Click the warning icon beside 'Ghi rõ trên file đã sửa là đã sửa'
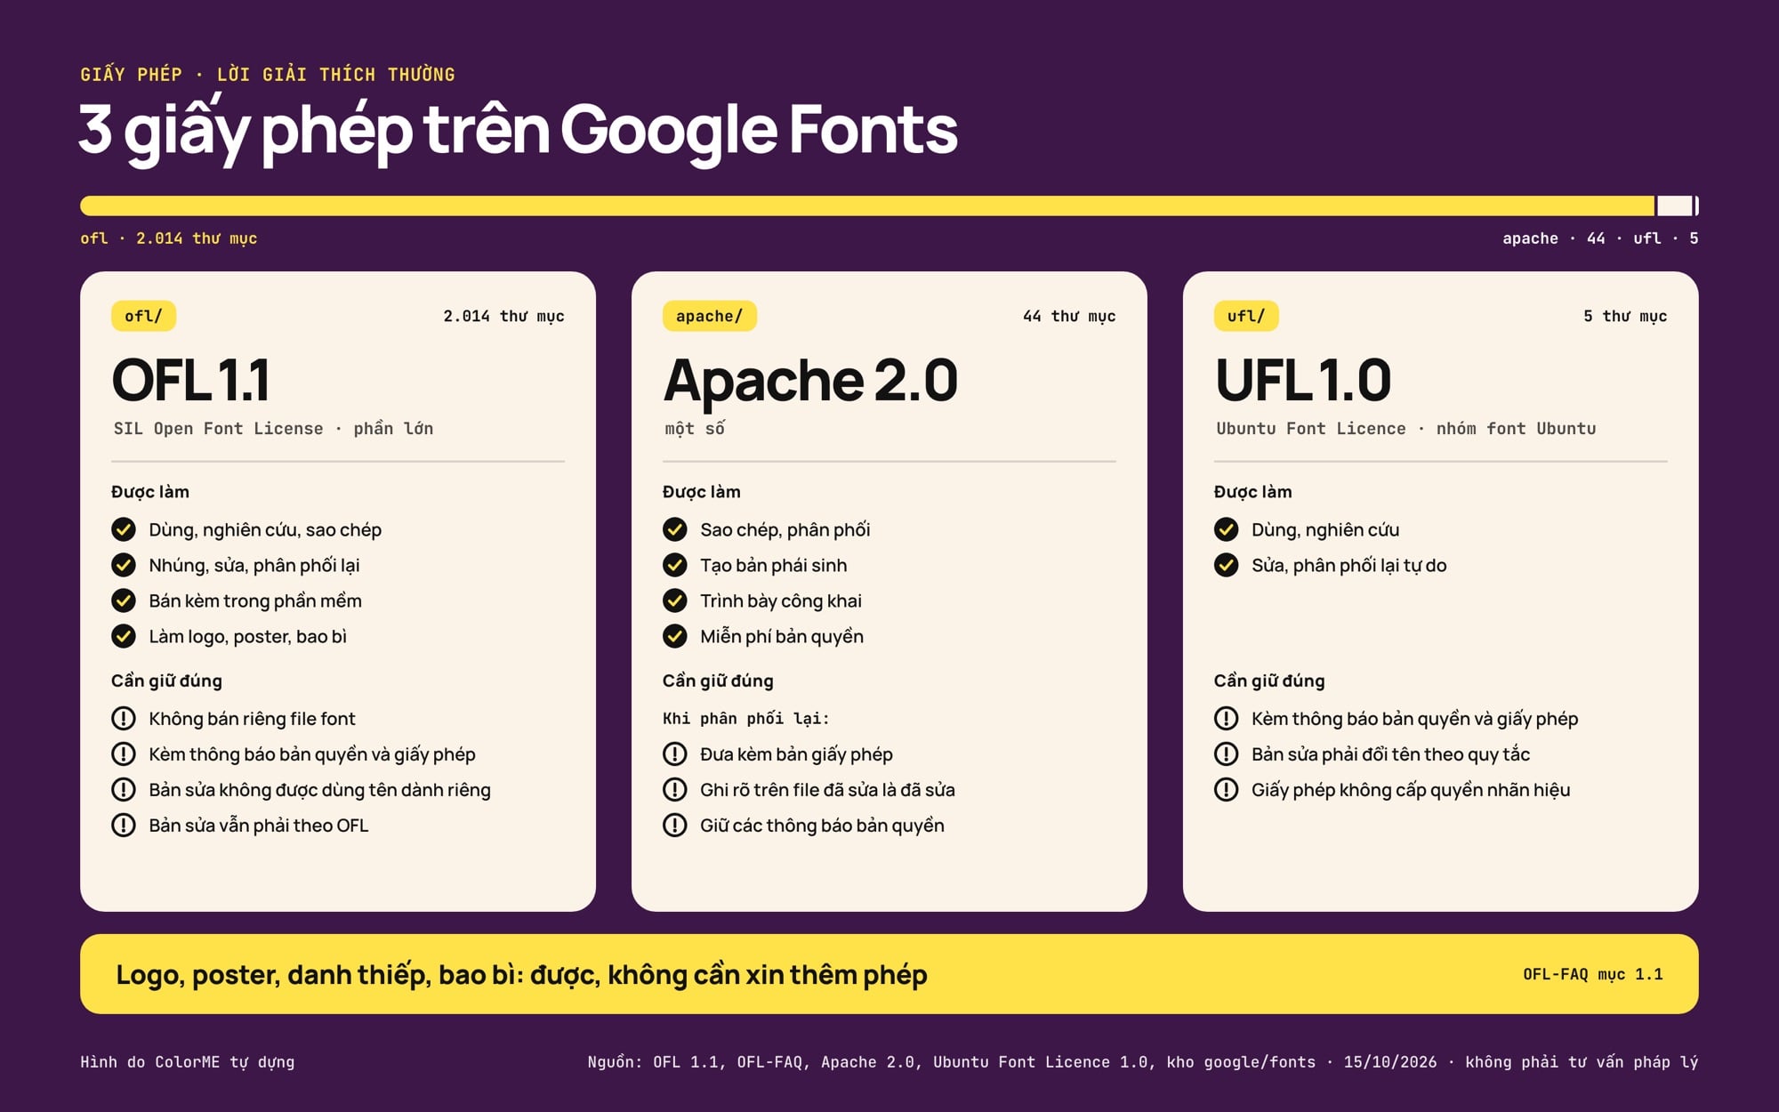 point(675,790)
